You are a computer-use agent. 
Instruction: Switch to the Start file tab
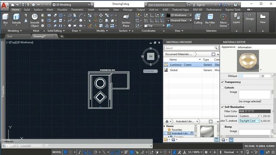click(x=9, y=36)
